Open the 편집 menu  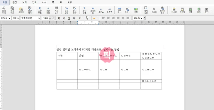(14, 2)
